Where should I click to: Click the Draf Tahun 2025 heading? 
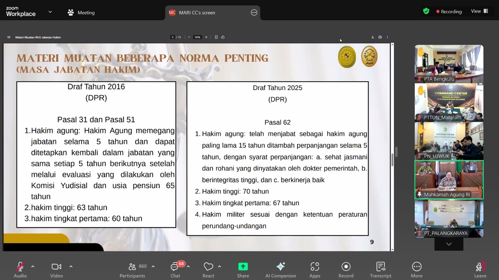click(x=278, y=88)
